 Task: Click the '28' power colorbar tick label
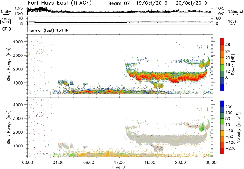point(228,45)
